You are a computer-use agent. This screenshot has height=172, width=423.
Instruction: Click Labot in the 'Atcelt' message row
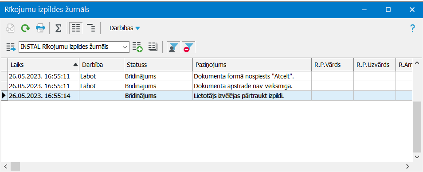pyautogui.click(x=102, y=76)
